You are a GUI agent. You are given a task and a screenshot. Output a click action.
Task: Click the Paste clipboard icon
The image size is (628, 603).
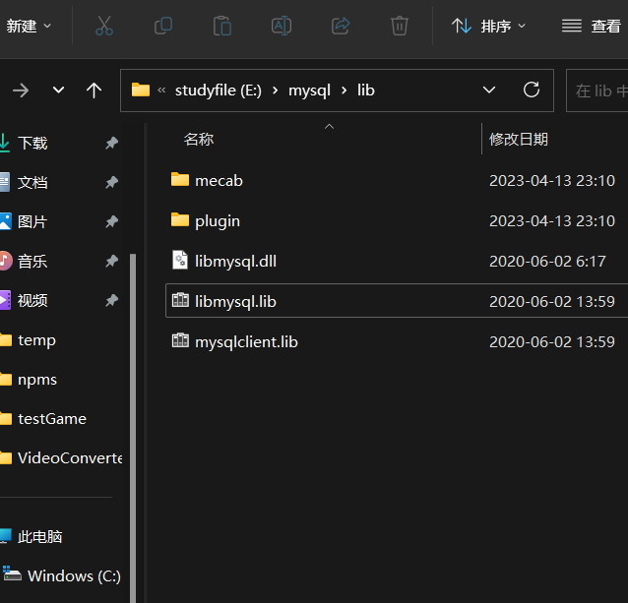[222, 26]
